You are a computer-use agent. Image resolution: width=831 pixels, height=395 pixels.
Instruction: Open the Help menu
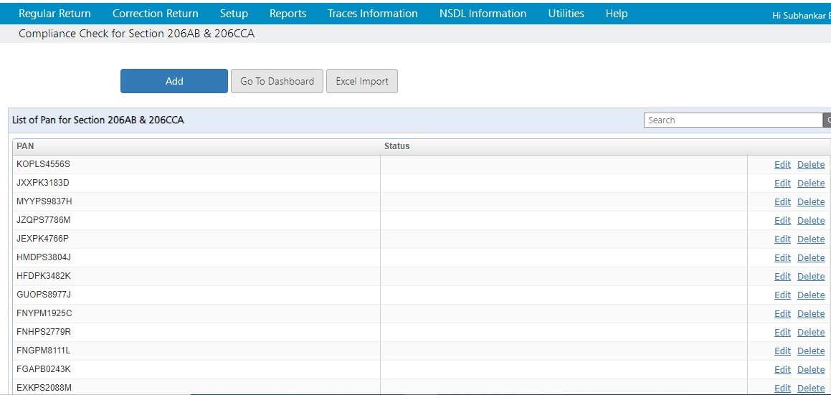pos(617,14)
